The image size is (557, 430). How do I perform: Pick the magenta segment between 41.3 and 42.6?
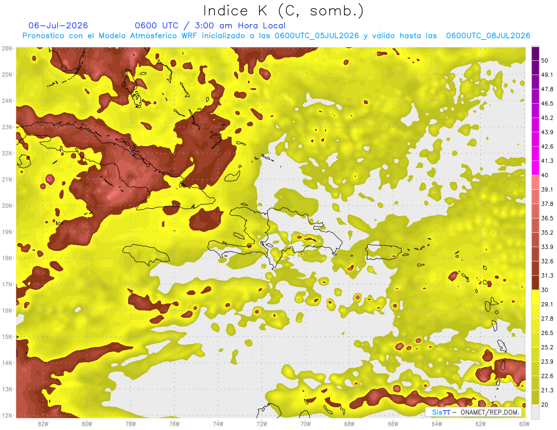[x=535, y=154]
